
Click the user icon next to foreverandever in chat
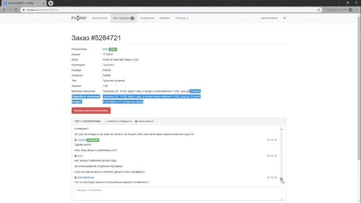pyautogui.click(x=76, y=178)
